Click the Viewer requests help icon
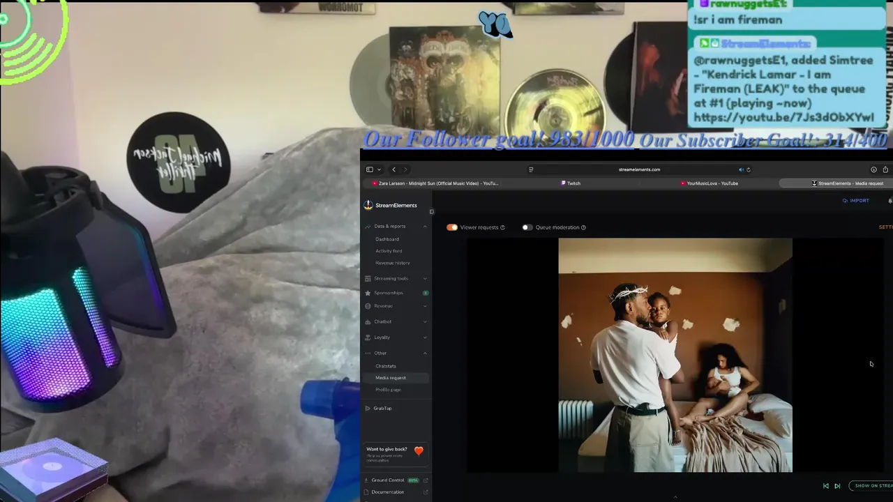Screen dimensions: 893x502 [x=502, y=227]
